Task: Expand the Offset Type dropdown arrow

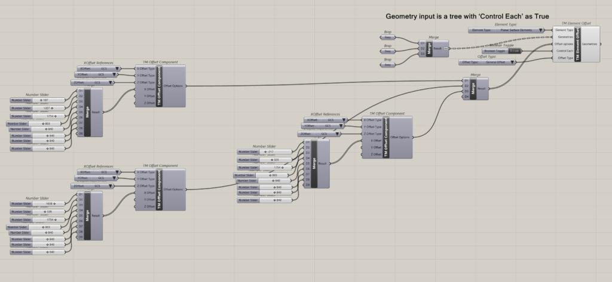Action: tap(512, 62)
